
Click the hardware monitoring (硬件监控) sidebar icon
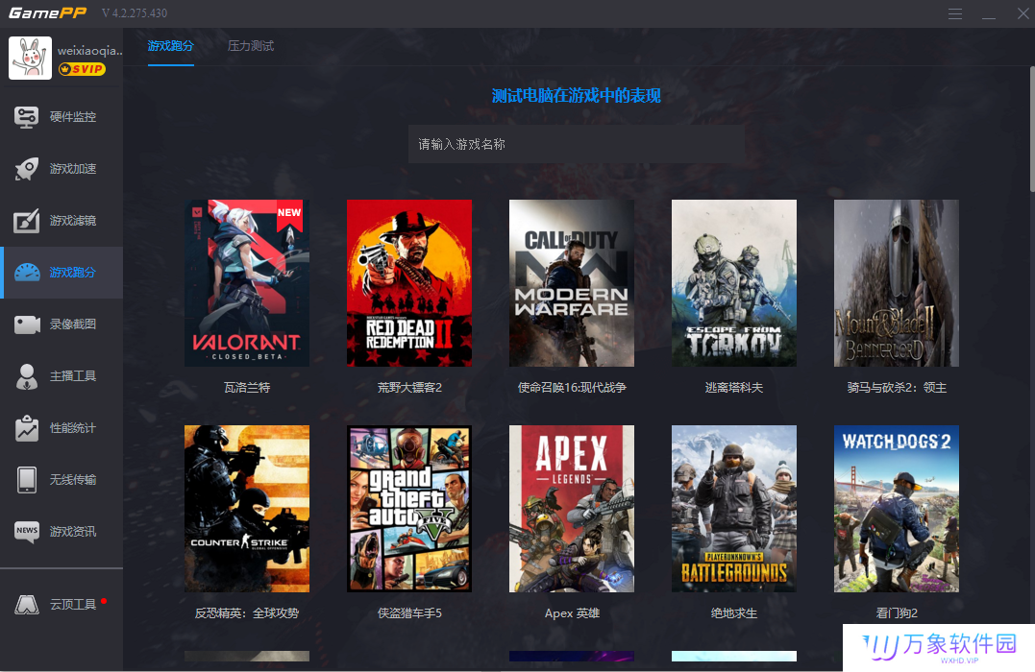point(26,117)
